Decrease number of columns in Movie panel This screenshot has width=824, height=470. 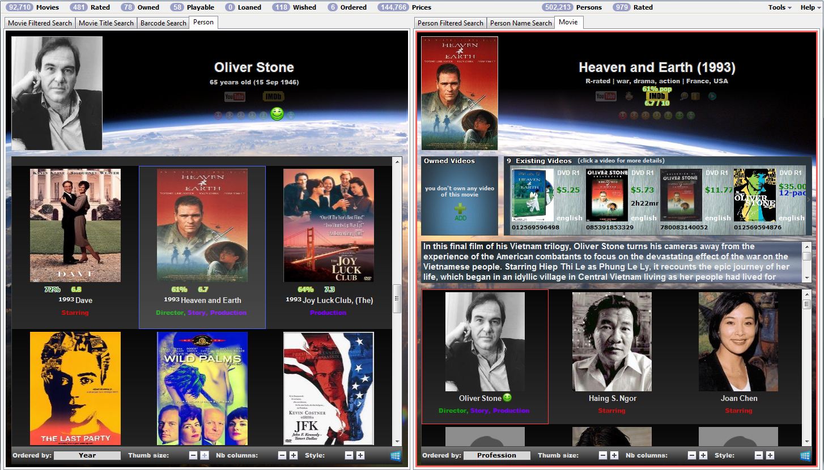click(x=692, y=455)
